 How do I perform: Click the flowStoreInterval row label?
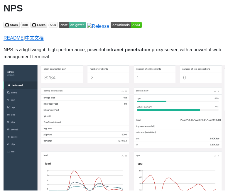52,122
